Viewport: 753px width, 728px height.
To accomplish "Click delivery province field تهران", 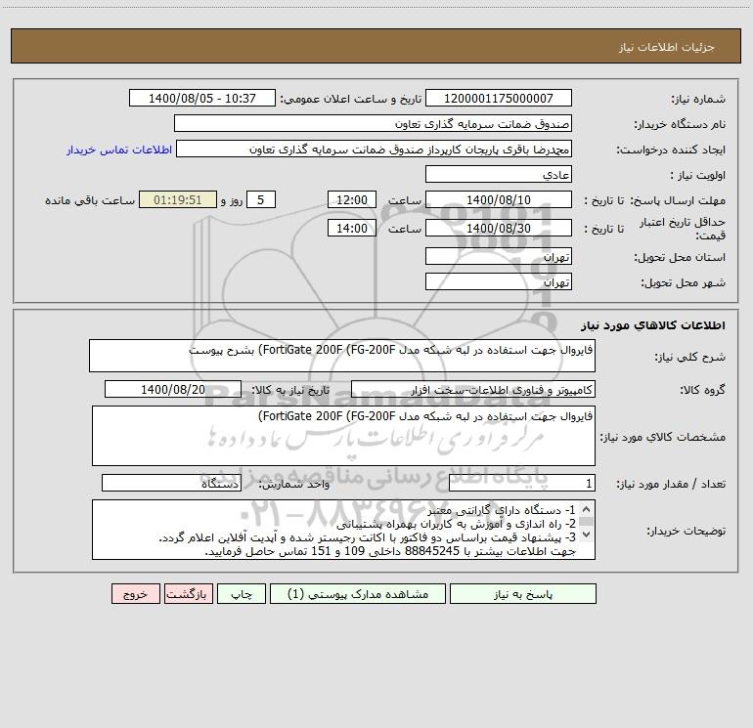I will (499, 257).
